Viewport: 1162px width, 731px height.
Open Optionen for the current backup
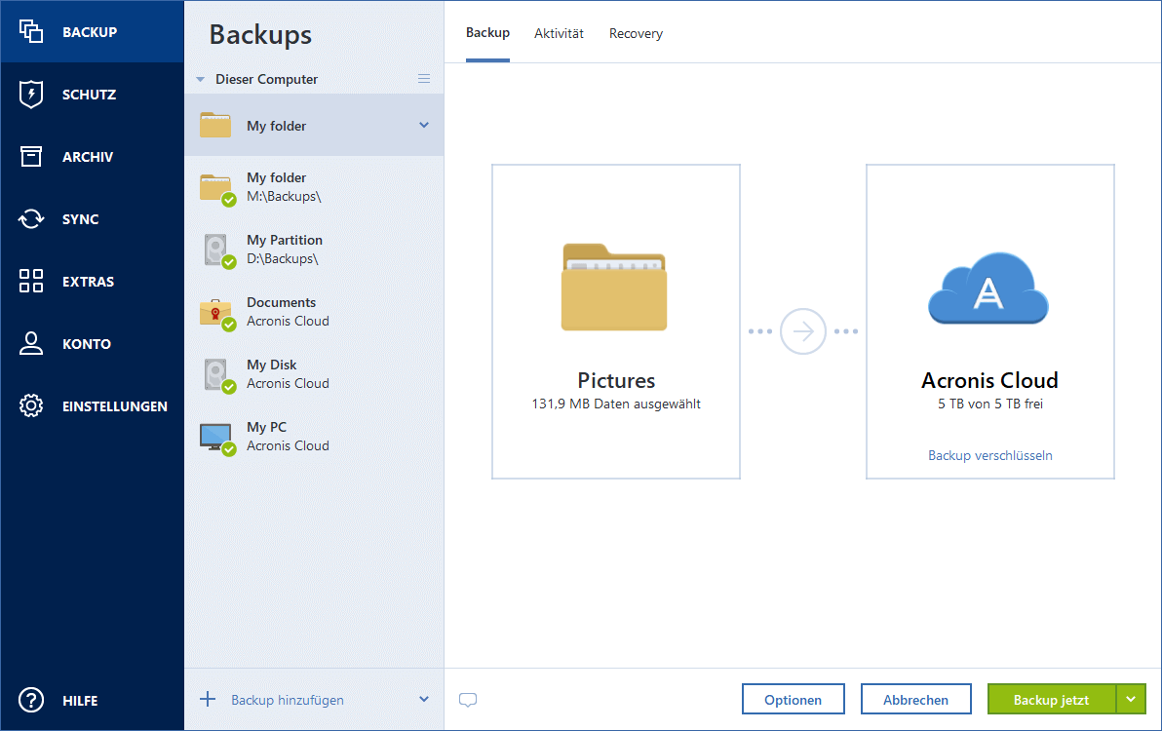793,699
